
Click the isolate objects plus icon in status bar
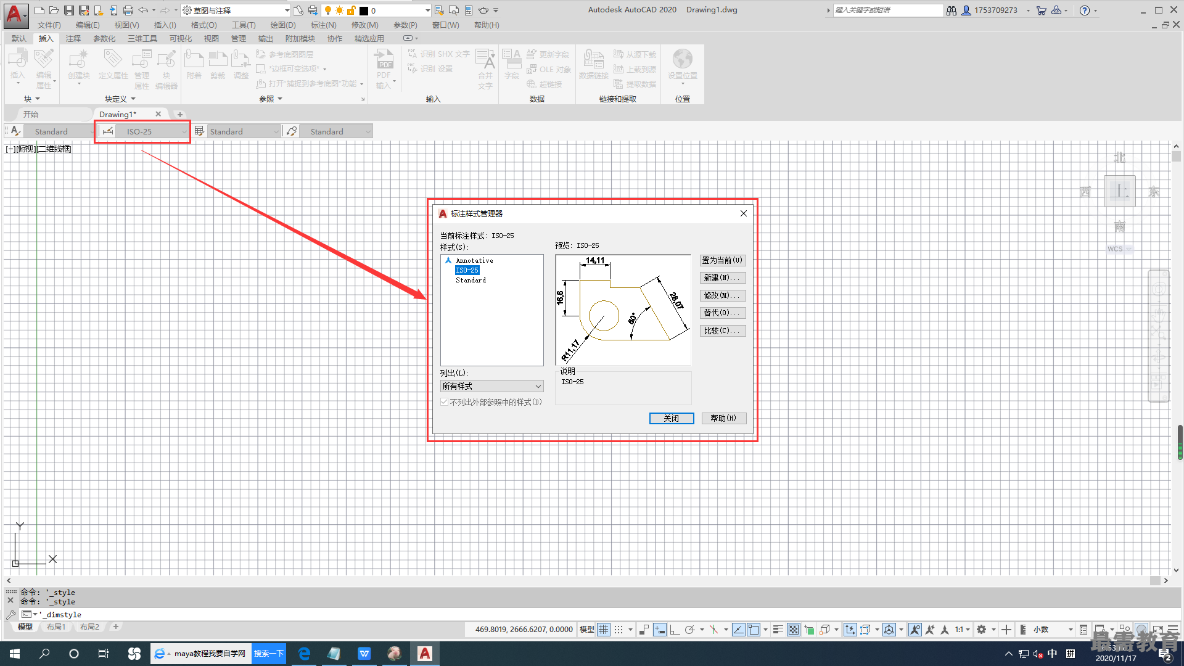[x=1006, y=630]
